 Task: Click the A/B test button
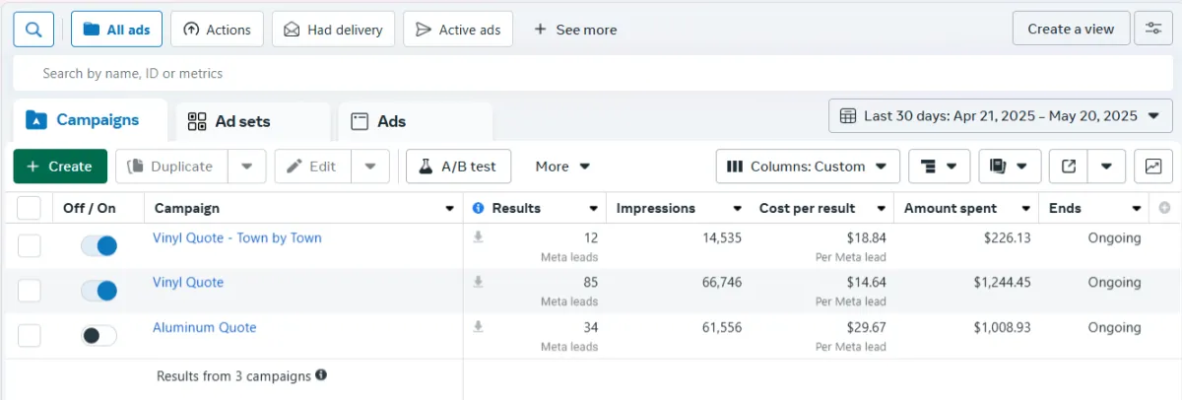point(458,167)
